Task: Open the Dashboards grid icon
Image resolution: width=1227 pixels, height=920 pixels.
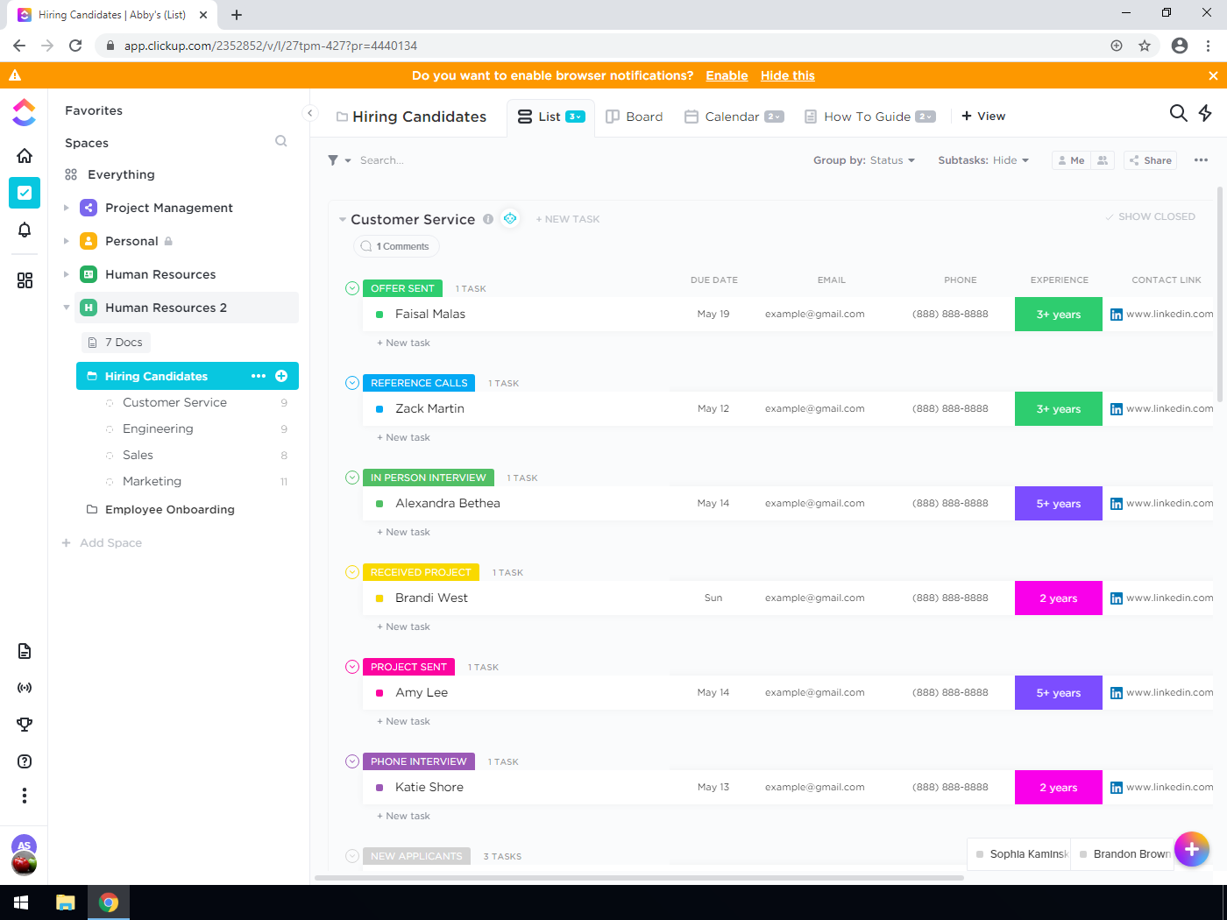Action: coord(25,280)
